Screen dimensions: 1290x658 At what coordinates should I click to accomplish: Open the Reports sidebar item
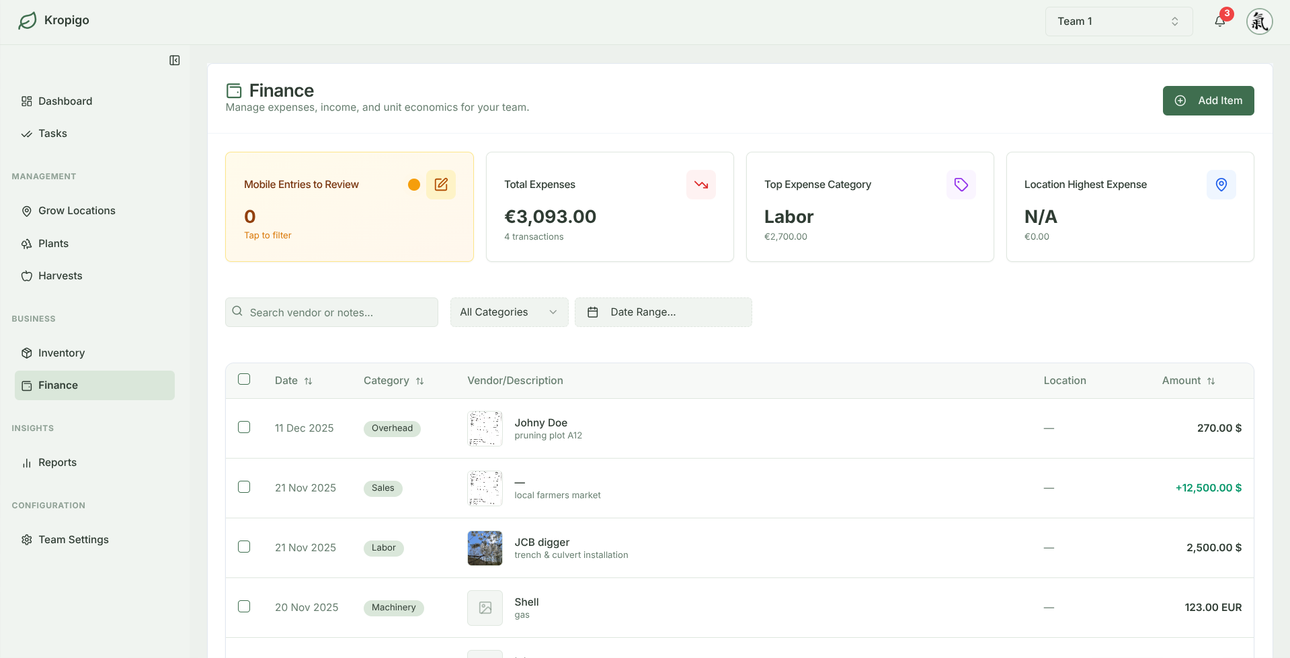(x=57, y=463)
